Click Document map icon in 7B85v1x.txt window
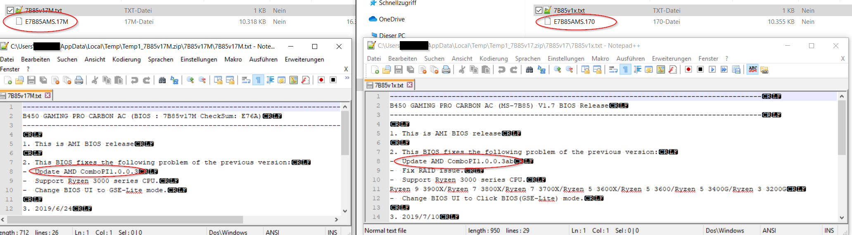The height and width of the screenshot is (235, 852). [661, 70]
